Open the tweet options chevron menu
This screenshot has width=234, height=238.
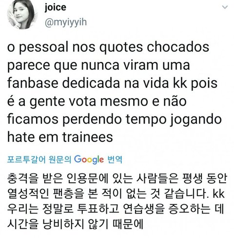(225, 7)
